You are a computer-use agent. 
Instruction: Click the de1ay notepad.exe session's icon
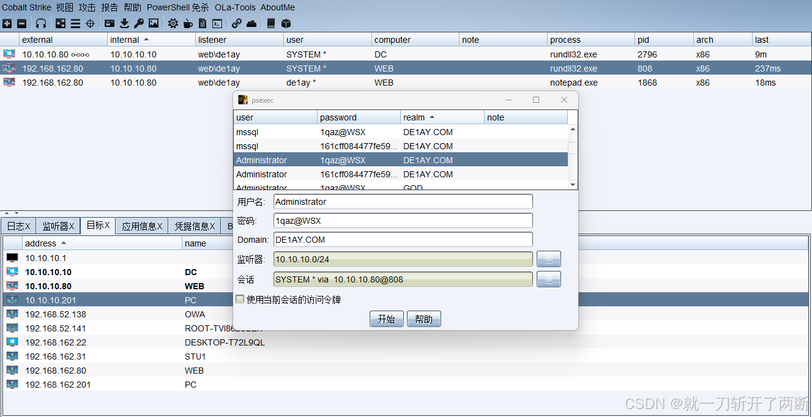9,82
